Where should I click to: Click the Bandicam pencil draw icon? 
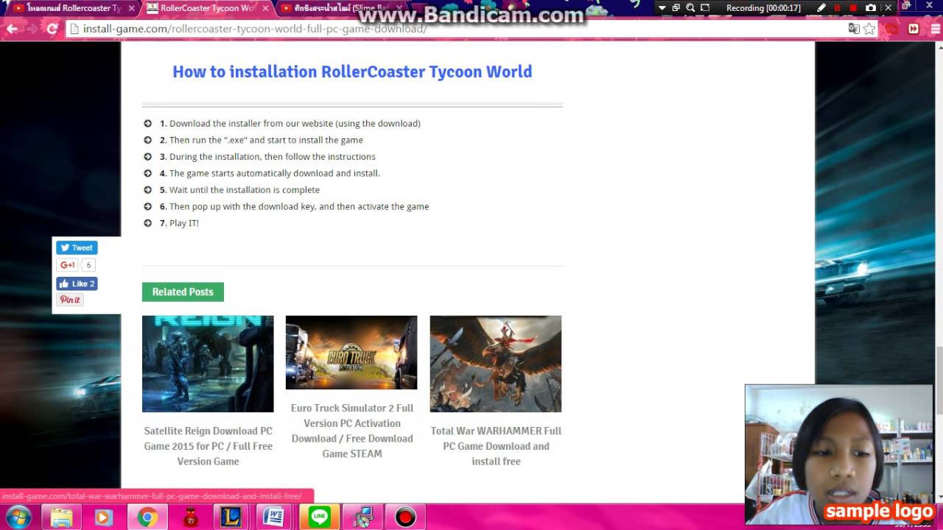click(821, 8)
